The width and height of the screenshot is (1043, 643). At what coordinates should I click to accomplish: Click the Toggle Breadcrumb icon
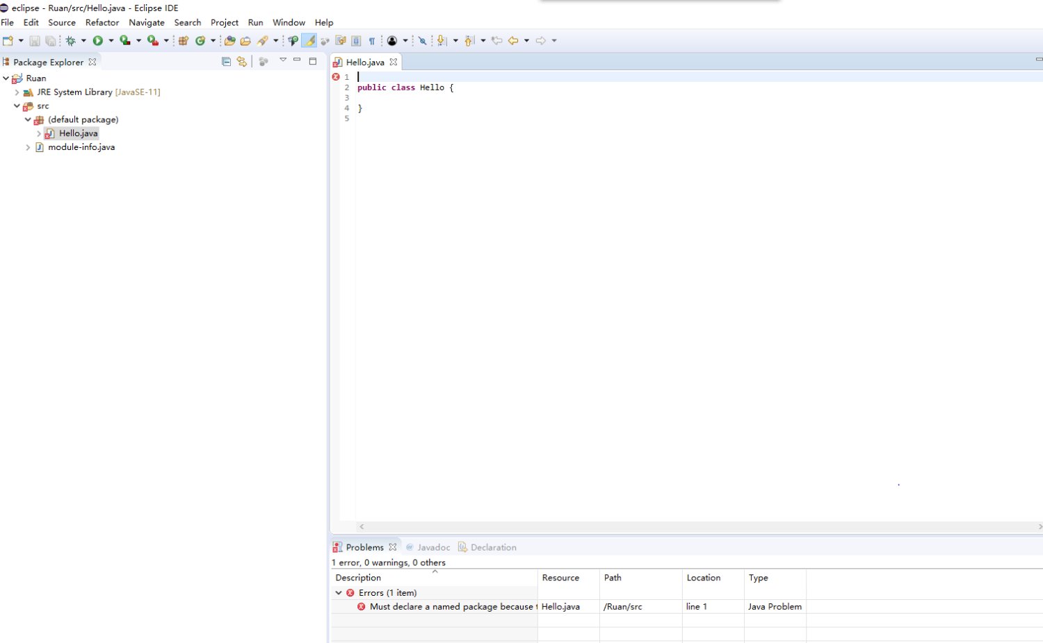click(293, 41)
